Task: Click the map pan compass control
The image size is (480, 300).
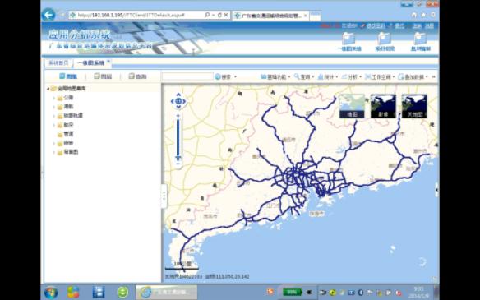Action: pyautogui.click(x=178, y=101)
